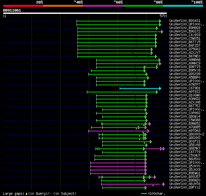
Task: Click the query end position label 570
Action: click(x=163, y=16)
